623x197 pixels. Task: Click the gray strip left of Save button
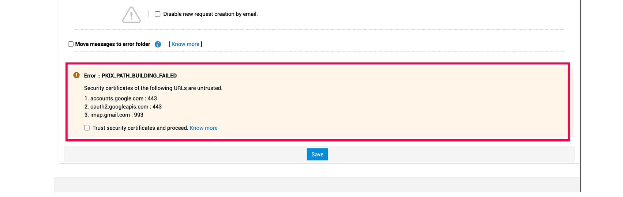(x=183, y=154)
